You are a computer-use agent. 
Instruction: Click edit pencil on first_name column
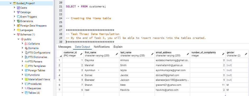117,54
